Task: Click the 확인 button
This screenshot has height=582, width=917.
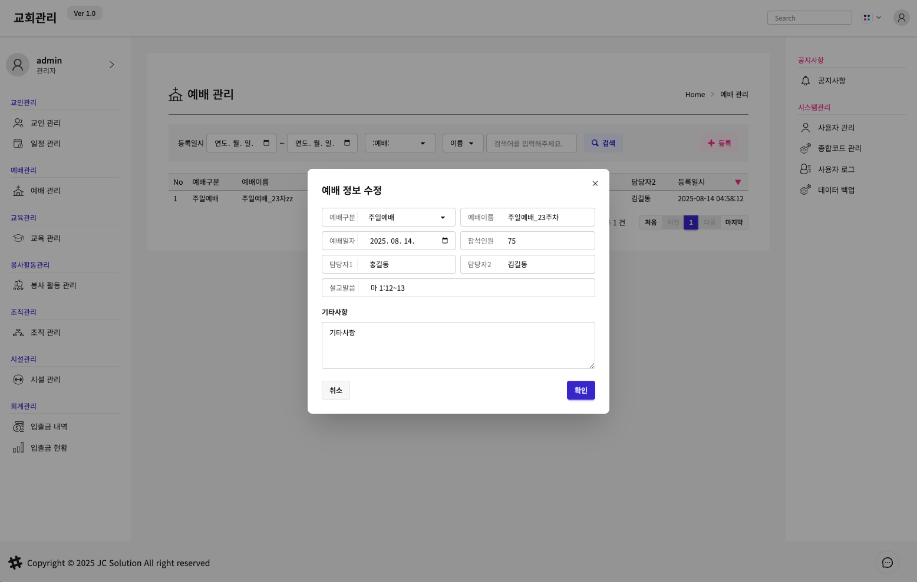Action: pyautogui.click(x=580, y=390)
